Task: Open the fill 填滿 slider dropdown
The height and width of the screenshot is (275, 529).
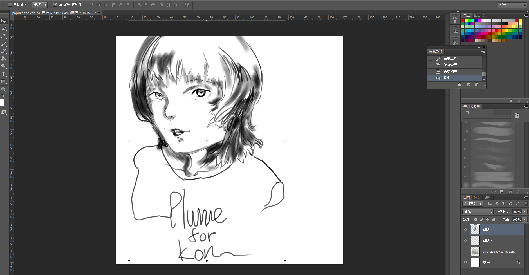Action: click(x=525, y=220)
